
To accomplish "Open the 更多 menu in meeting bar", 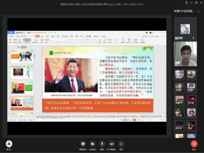I will click(x=121, y=144).
